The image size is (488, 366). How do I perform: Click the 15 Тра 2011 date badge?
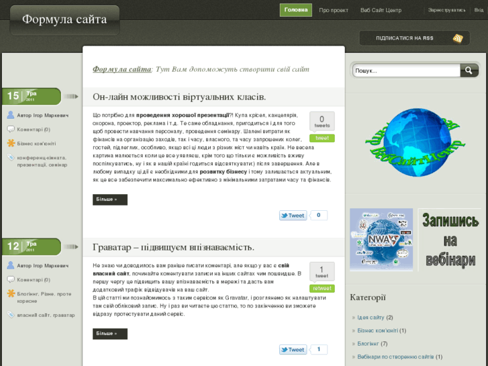32,96
